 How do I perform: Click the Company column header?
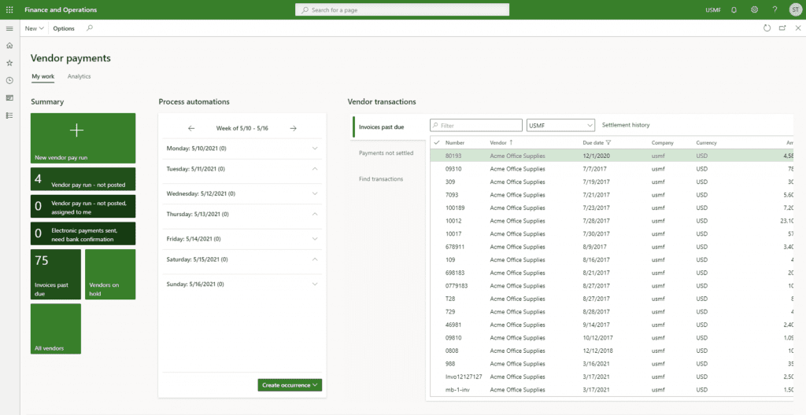point(662,143)
